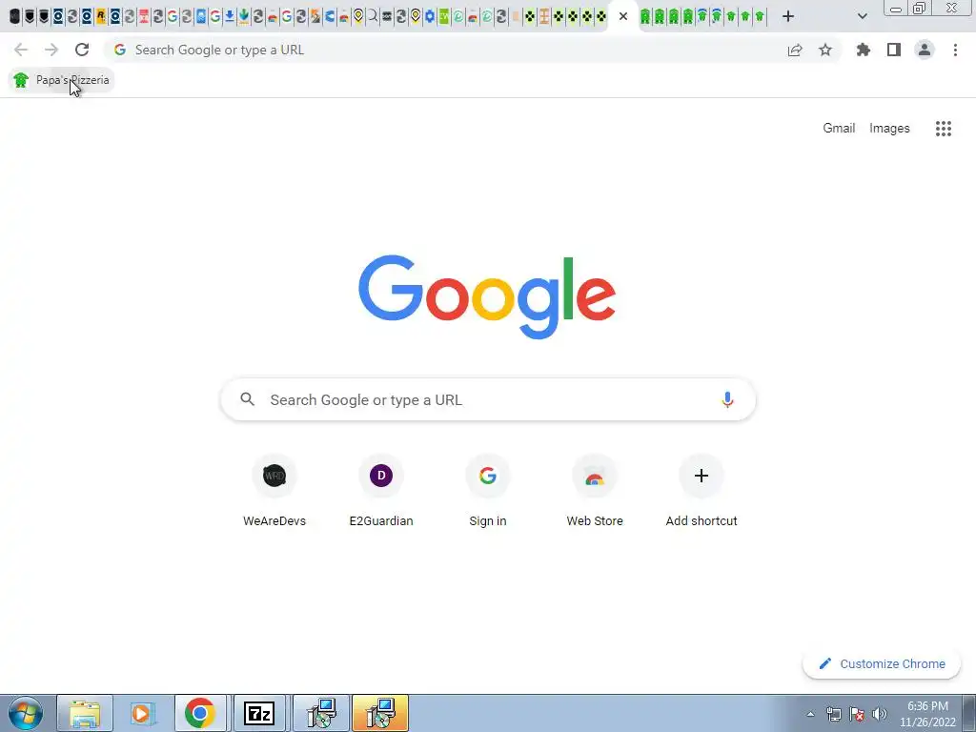Switch to Chrome taskbar icon
The height and width of the screenshot is (732, 976).
click(200, 713)
